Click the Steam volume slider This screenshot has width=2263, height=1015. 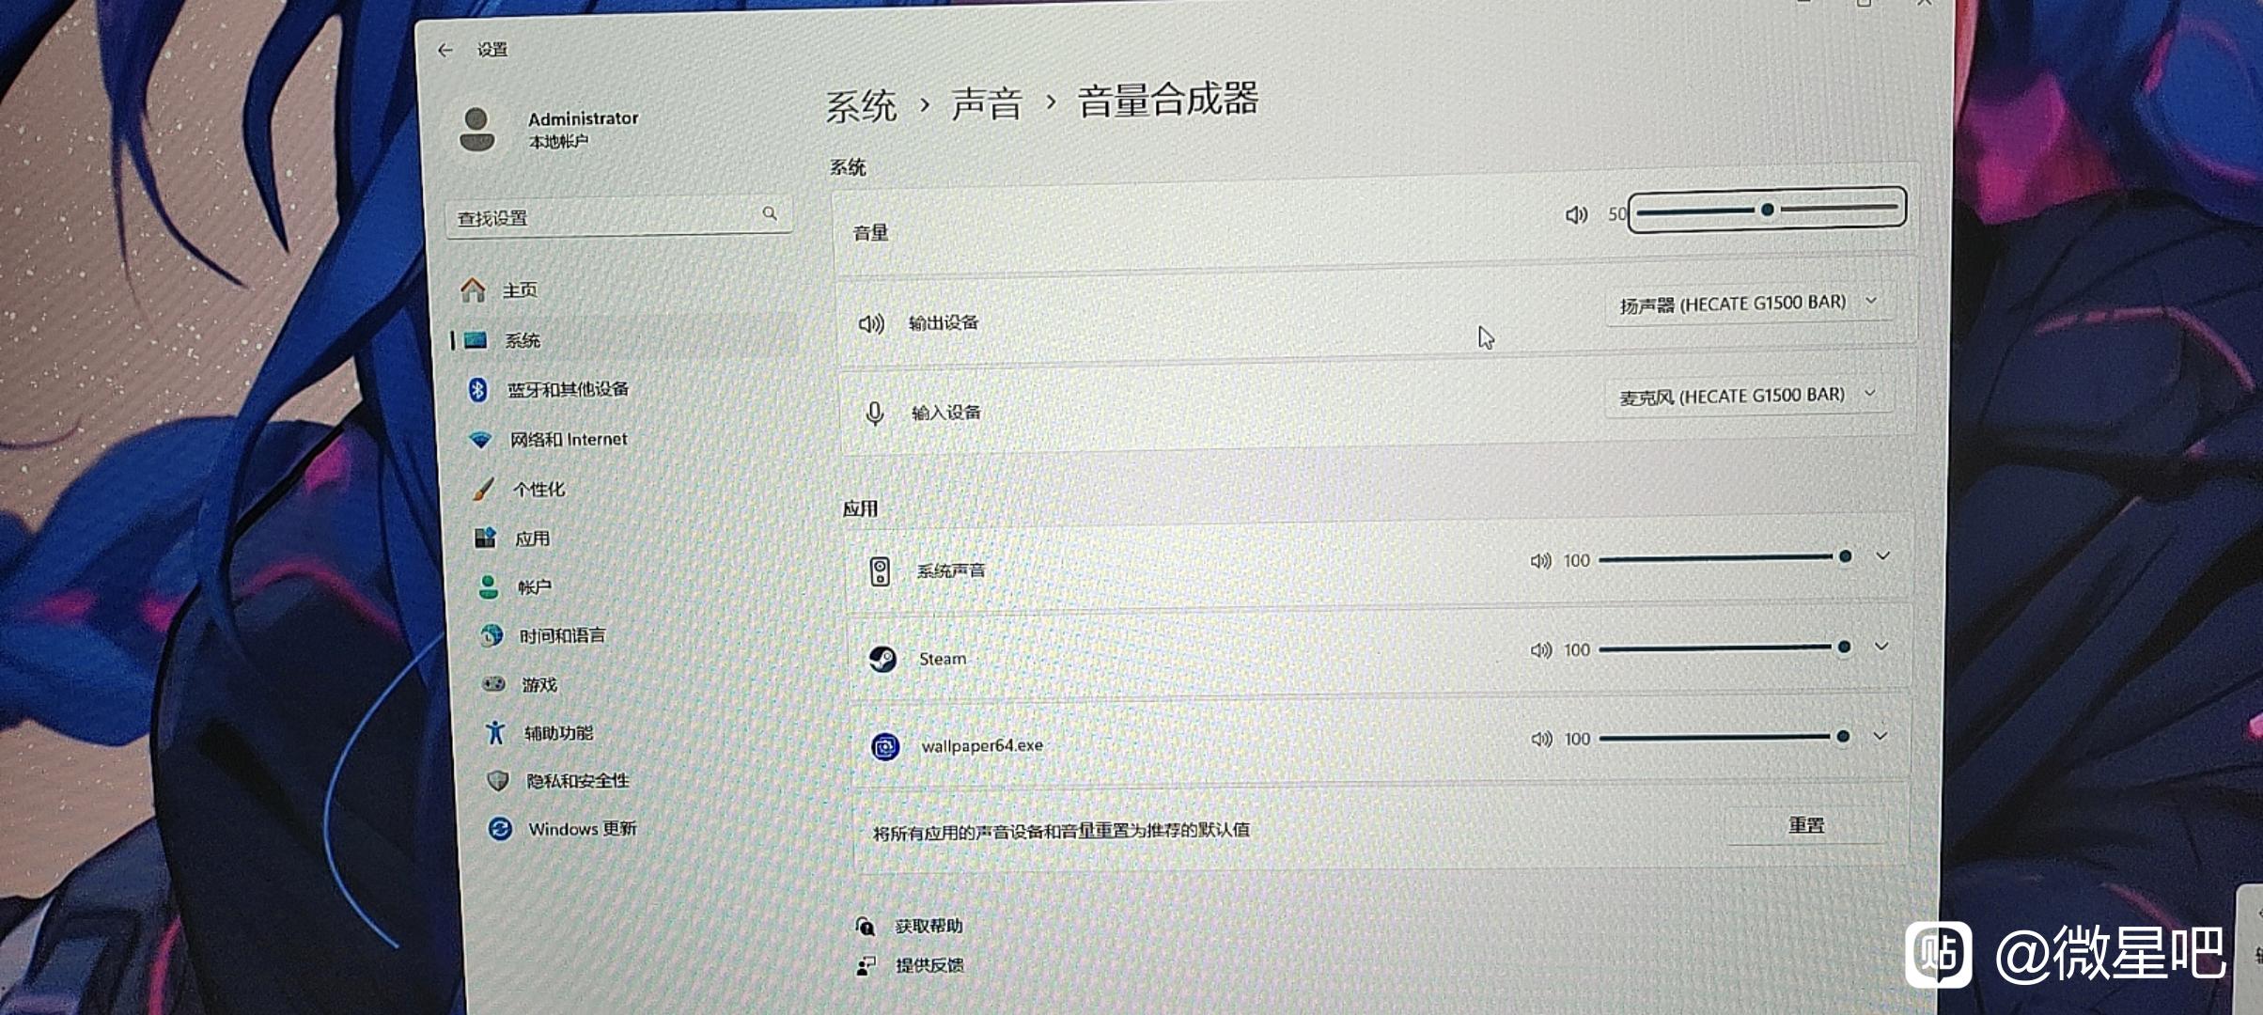(x=1725, y=648)
